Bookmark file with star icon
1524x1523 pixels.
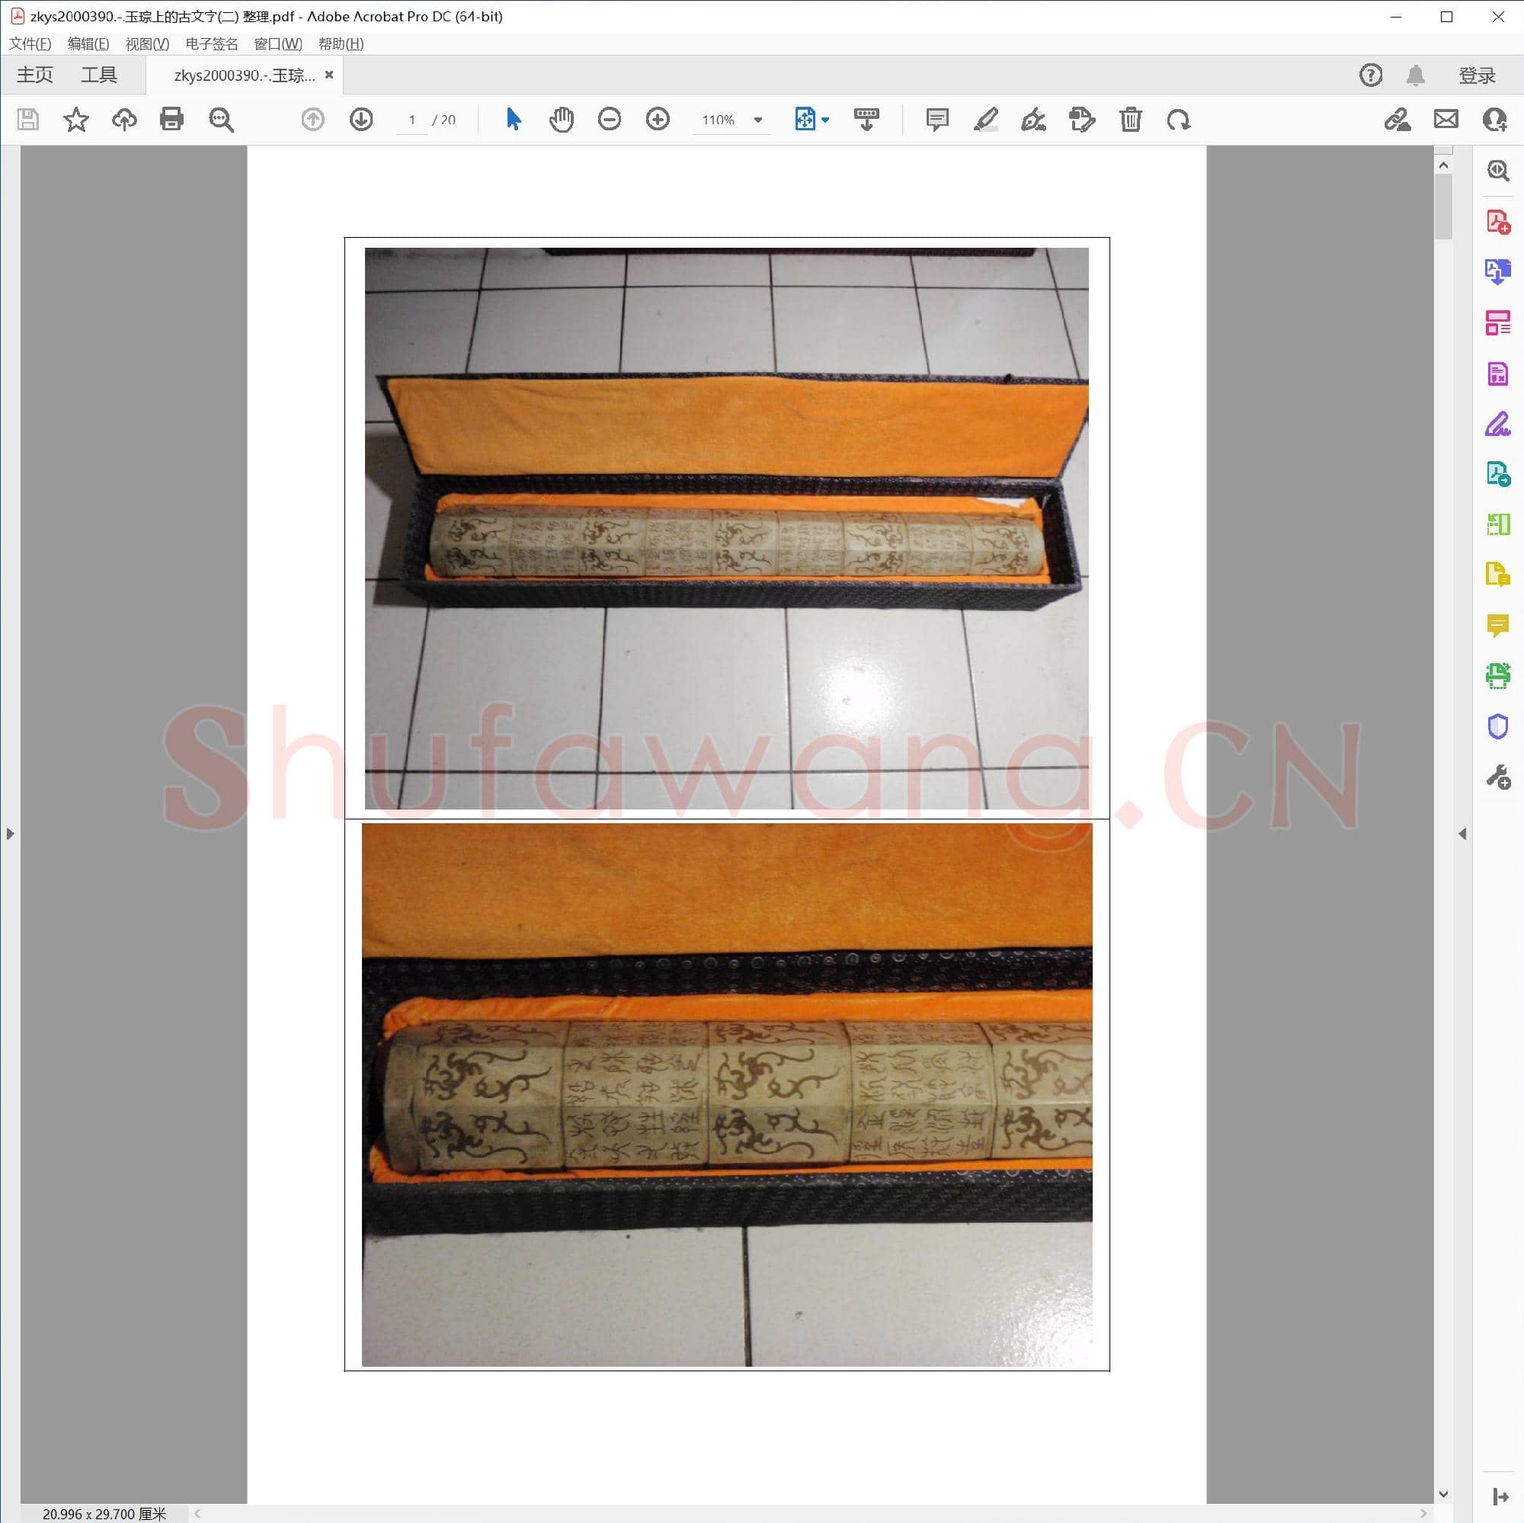(75, 119)
